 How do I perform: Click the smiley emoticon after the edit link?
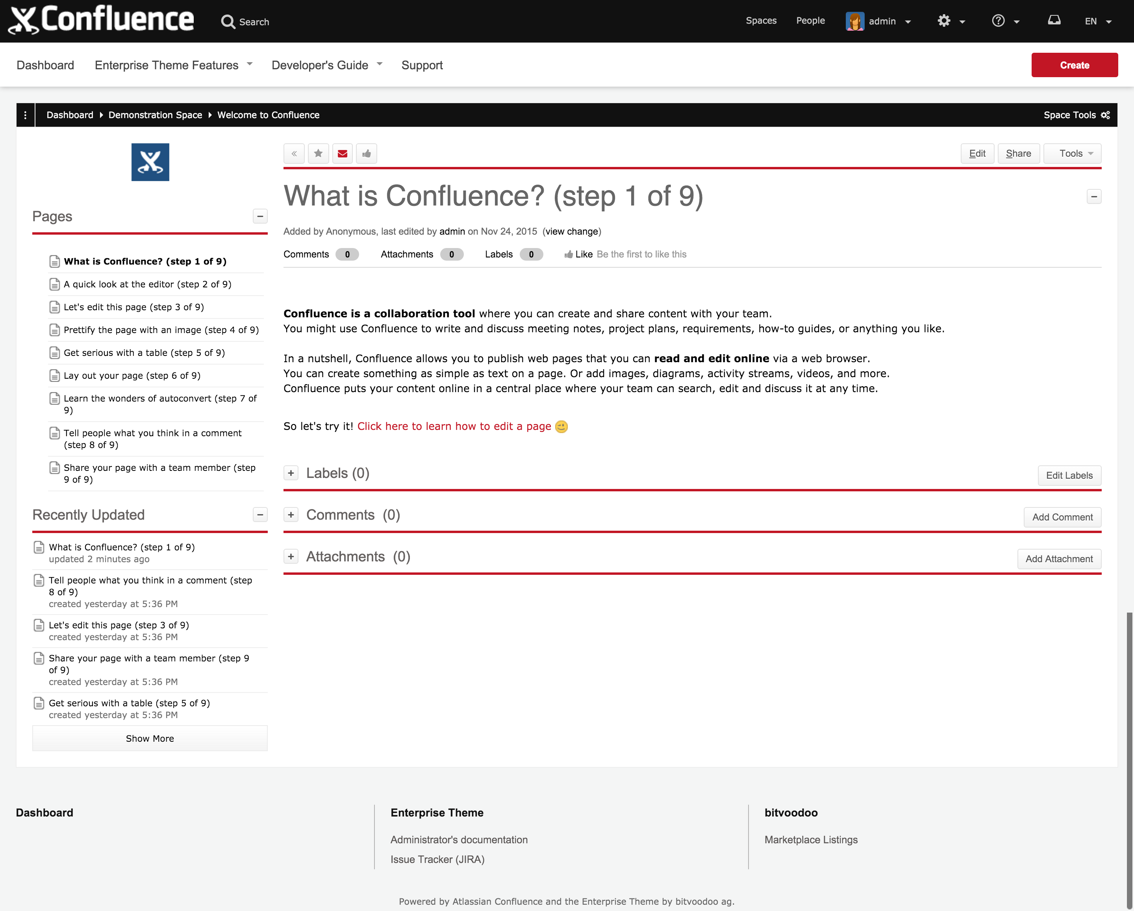[x=562, y=427]
